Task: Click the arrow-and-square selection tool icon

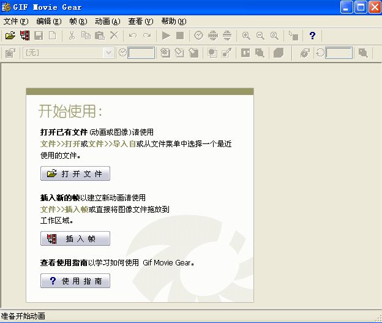Action: tap(293, 36)
